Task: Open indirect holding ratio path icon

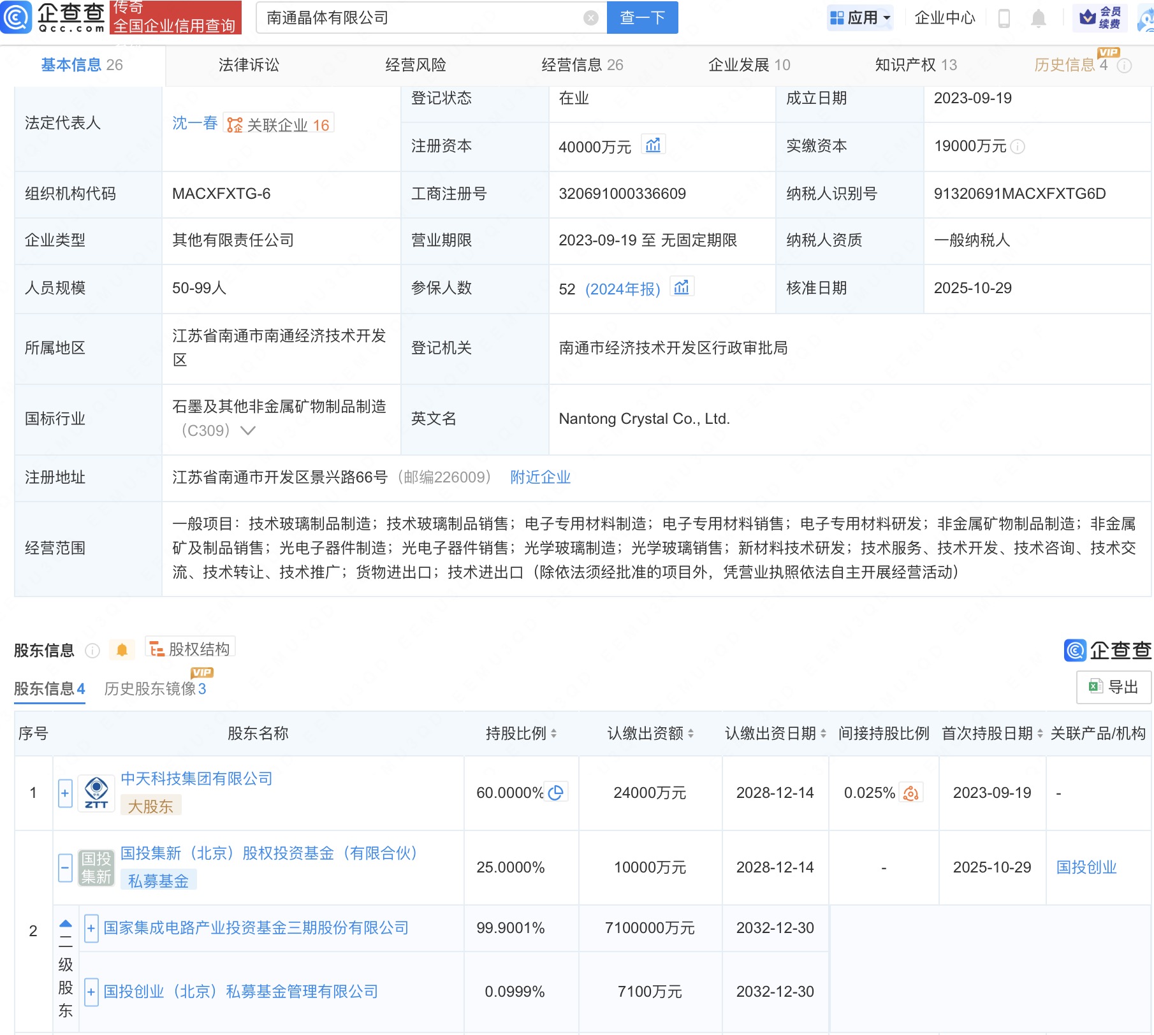Action: (x=910, y=793)
